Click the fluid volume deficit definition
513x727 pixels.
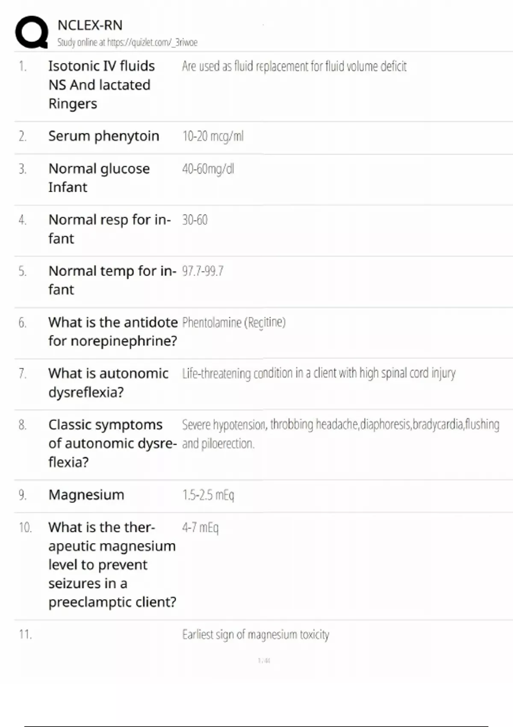(294, 66)
